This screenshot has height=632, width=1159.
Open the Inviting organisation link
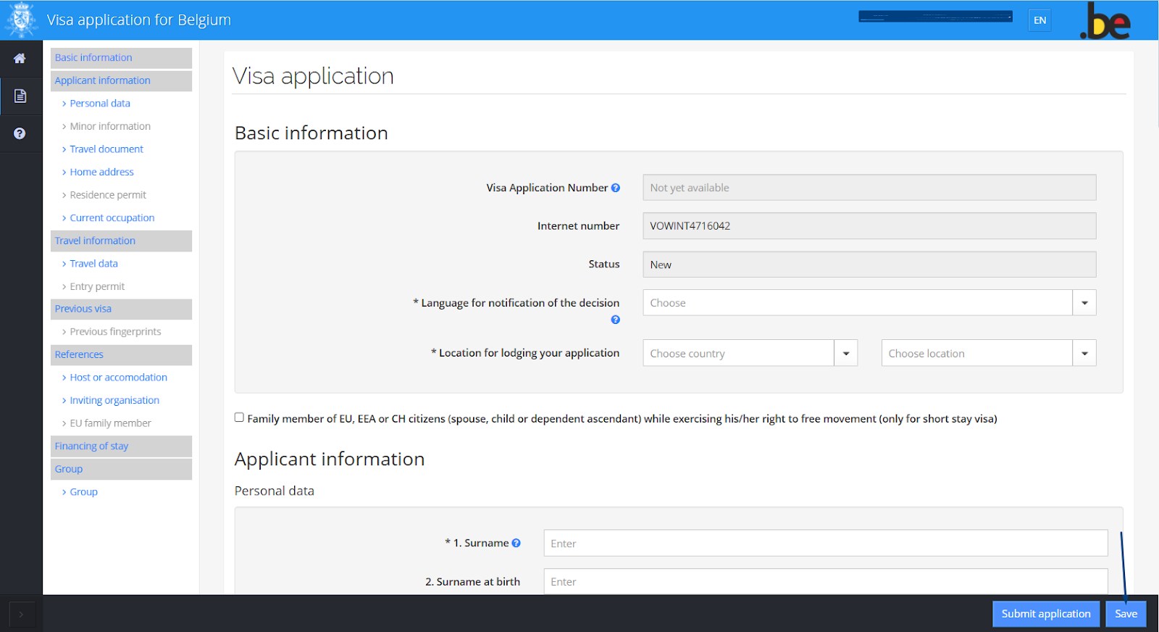(x=114, y=401)
